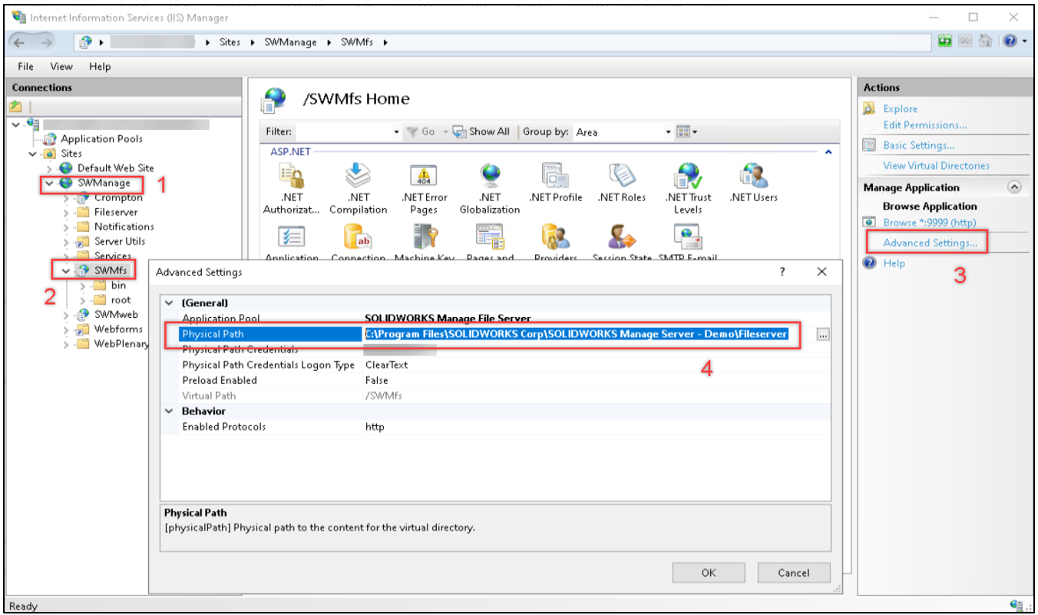The width and height of the screenshot is (1038, 615).
Task: Open the SMTP E-mail feature
Action: 686,238
